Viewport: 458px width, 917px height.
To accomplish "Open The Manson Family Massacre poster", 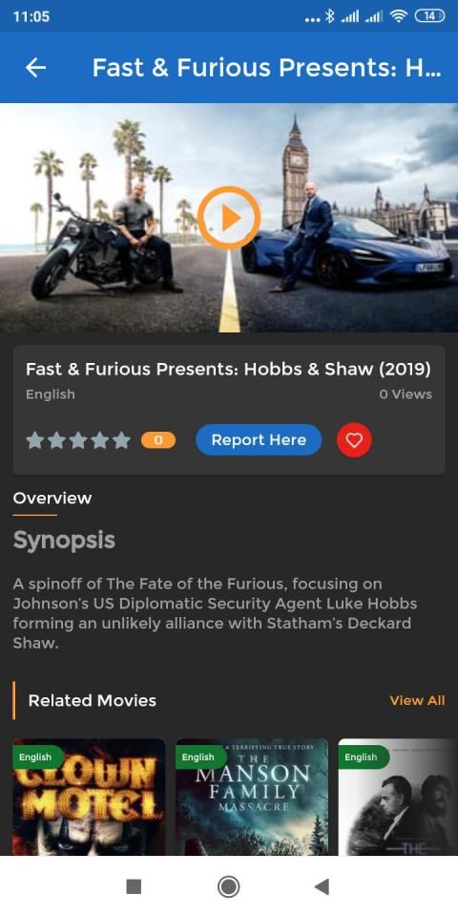I will (252, 797).
